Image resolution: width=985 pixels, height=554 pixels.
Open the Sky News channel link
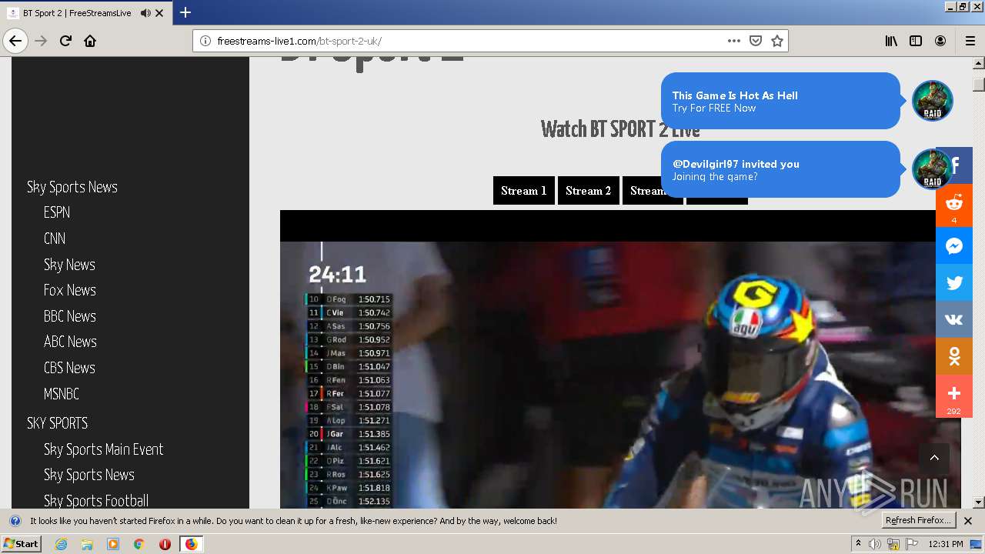click(x=69, y=265)
